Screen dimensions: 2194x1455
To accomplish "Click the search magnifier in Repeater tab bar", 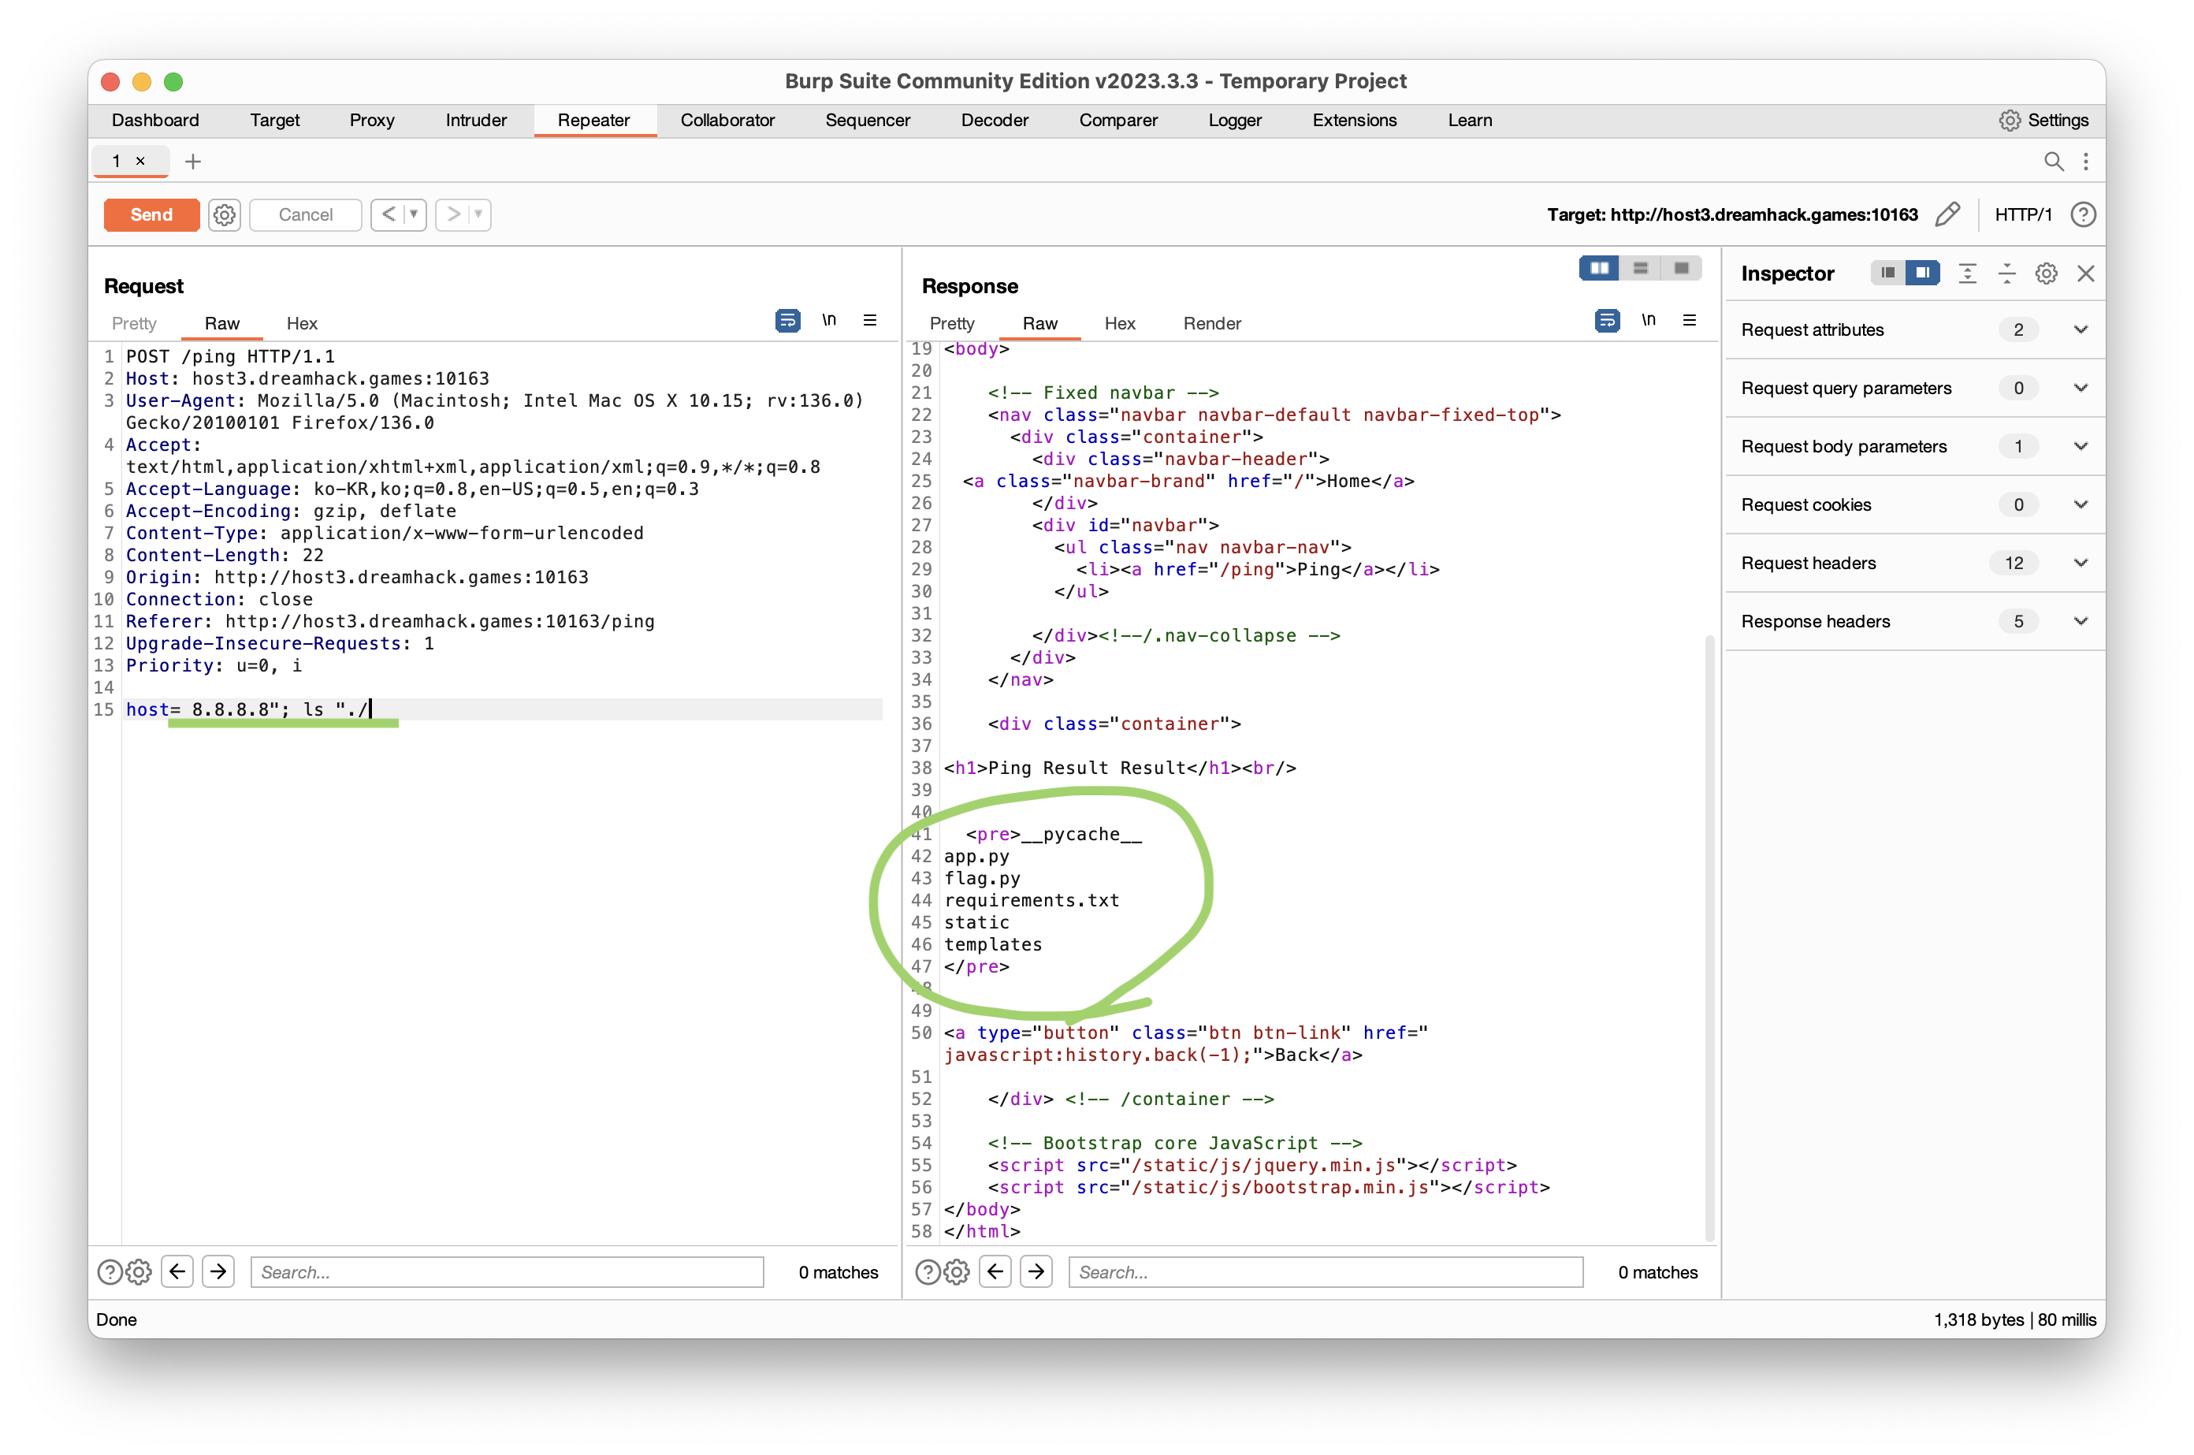I will [x=2053, y=162].
